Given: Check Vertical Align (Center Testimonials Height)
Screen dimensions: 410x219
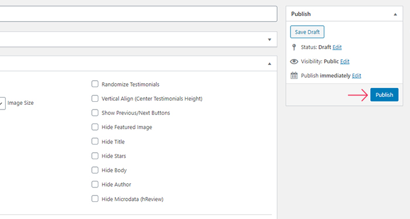Looking at the screenshot, I should (x=95, y=98).
